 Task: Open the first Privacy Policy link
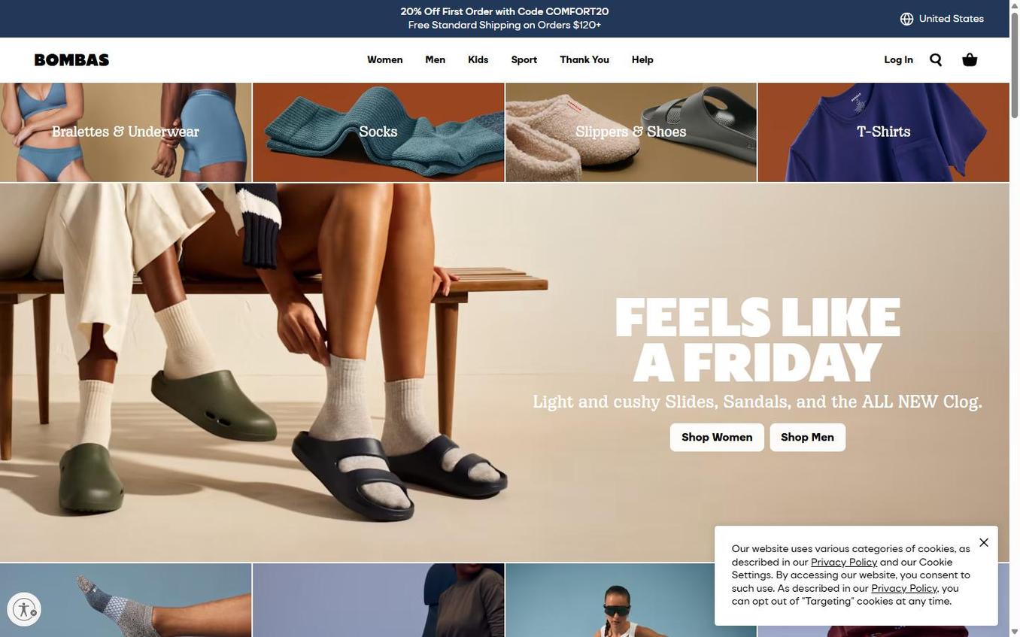click(x=844, y=562)
